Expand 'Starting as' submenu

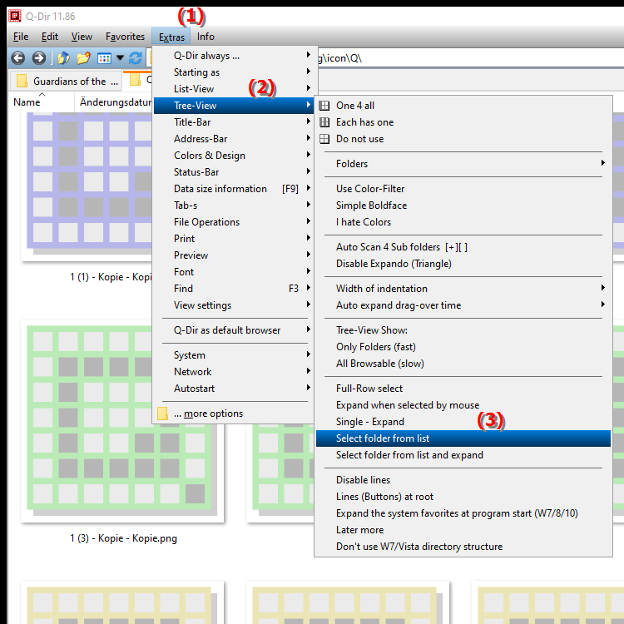[235, 72]
